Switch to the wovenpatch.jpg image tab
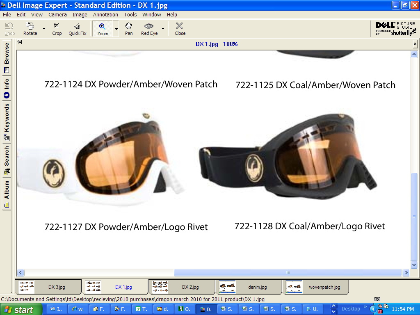The height and width of the screenshot is (315, 420). coord(315,287)
